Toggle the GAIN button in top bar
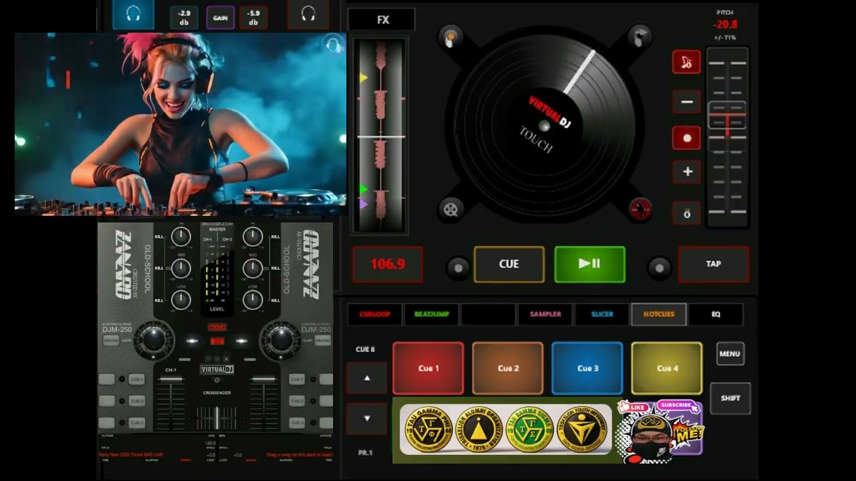The width and height of the screenshot is (856, 481). (220, 17)
